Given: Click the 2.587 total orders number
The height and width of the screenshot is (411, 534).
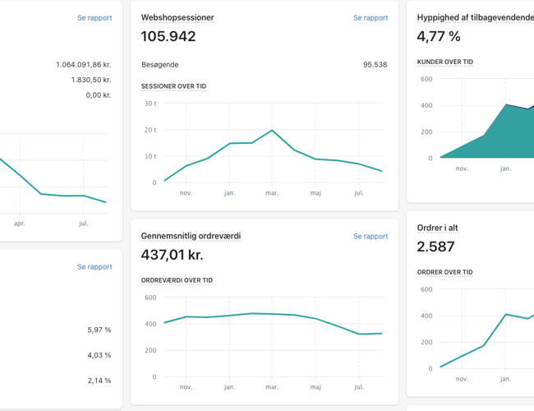Looking at the screenshot, I should coord(435,247).
